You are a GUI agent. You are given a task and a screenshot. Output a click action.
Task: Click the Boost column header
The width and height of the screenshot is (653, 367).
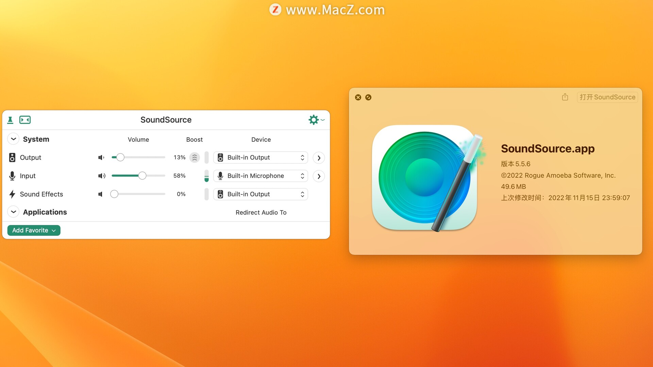pyautogui.click(x=195, y=140)
